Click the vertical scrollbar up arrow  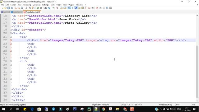point(197,15)
